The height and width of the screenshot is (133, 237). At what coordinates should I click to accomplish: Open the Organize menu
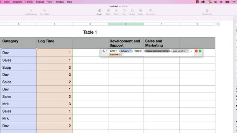[17, 2]
